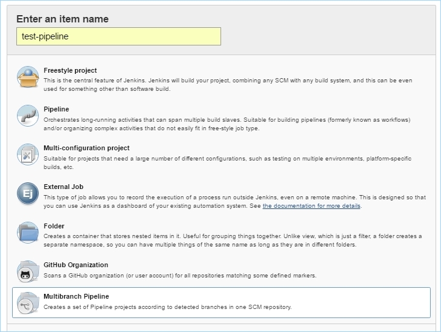Focus the item name input field

[x=119, y=36]
